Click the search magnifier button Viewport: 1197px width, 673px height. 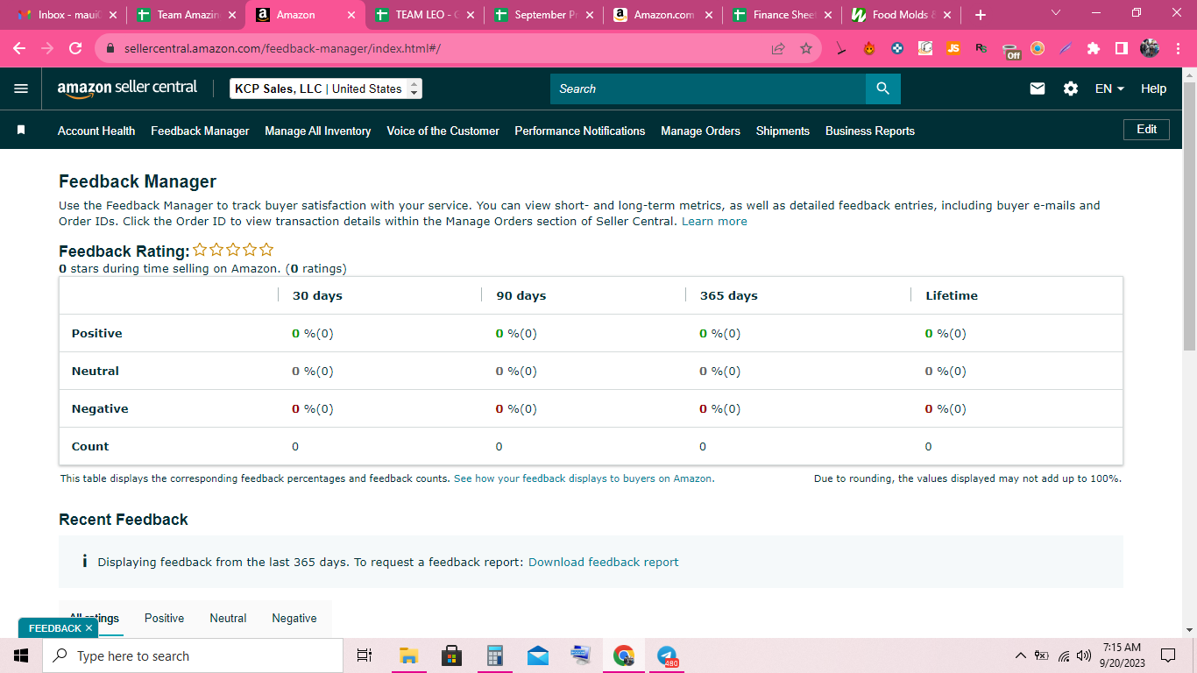click(x=882, y=89)
